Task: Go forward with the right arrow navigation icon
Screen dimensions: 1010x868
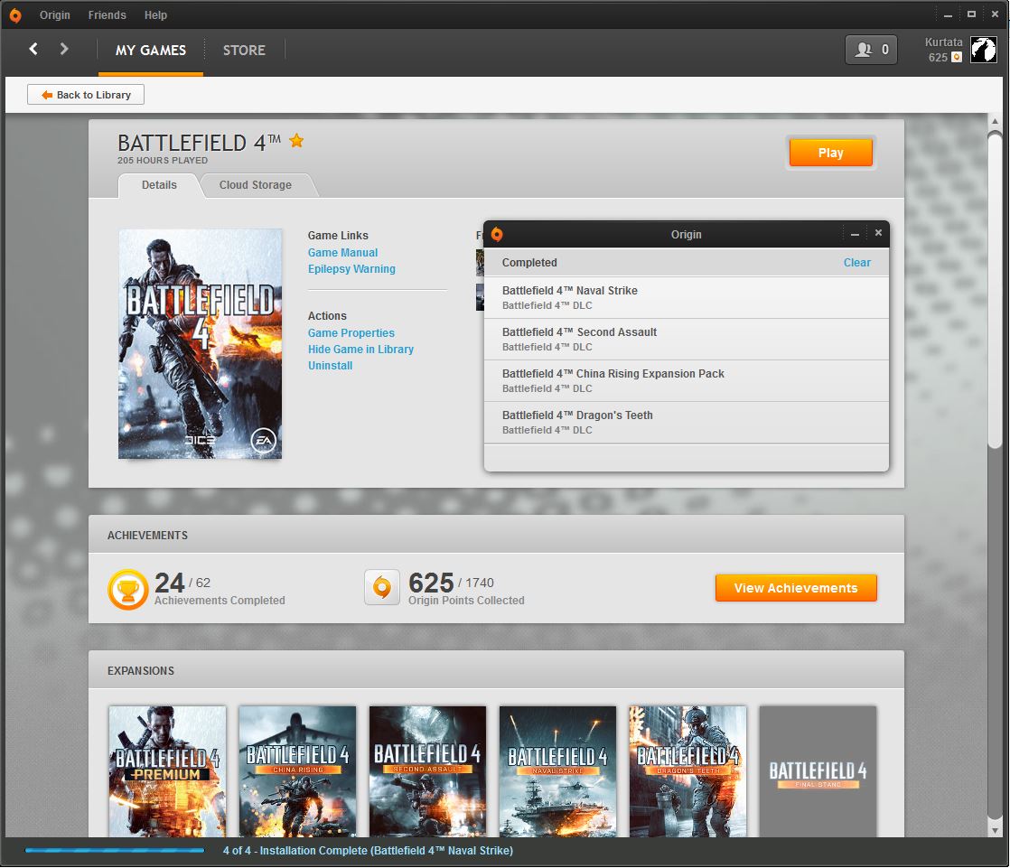Action: pyautogui.click(x=64, y=49)
